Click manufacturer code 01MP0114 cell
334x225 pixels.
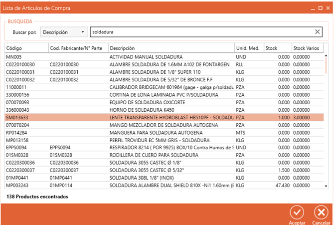pyautogui.click(x=61, y=186)
